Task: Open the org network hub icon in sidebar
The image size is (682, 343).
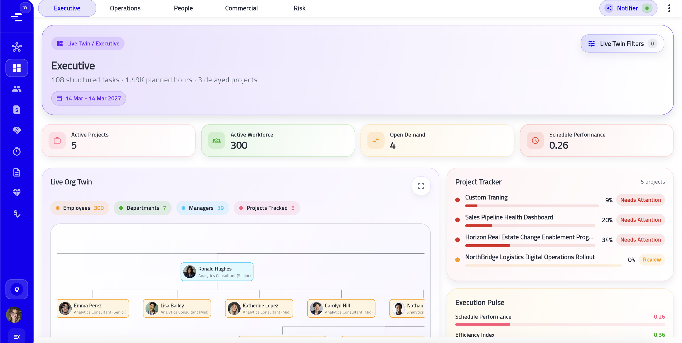Action: 17,47
